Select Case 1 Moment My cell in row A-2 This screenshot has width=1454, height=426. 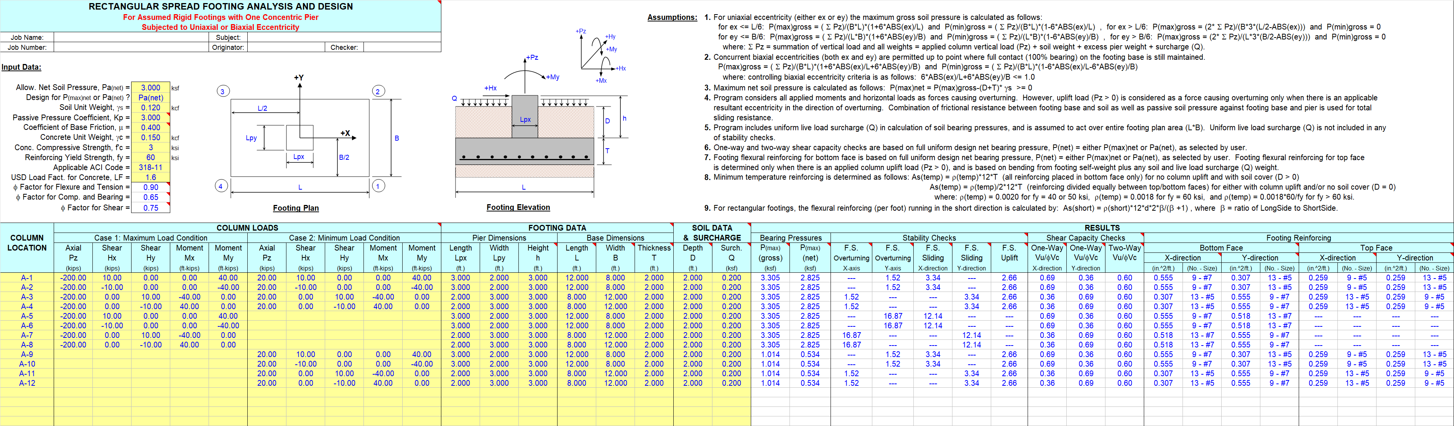tap(228, 287)
